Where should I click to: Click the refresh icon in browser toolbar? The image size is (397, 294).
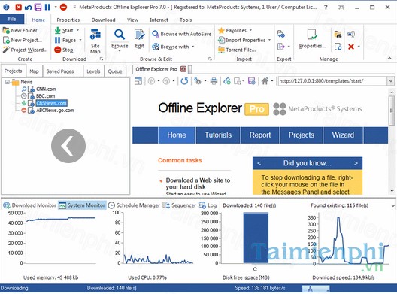[x=184, y=81]
